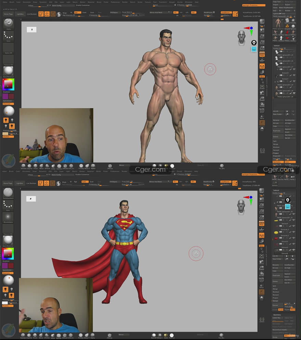Activate Edit mode icon in top view
The height and width of the screenshot is (340, 301).
coord(41,14)
